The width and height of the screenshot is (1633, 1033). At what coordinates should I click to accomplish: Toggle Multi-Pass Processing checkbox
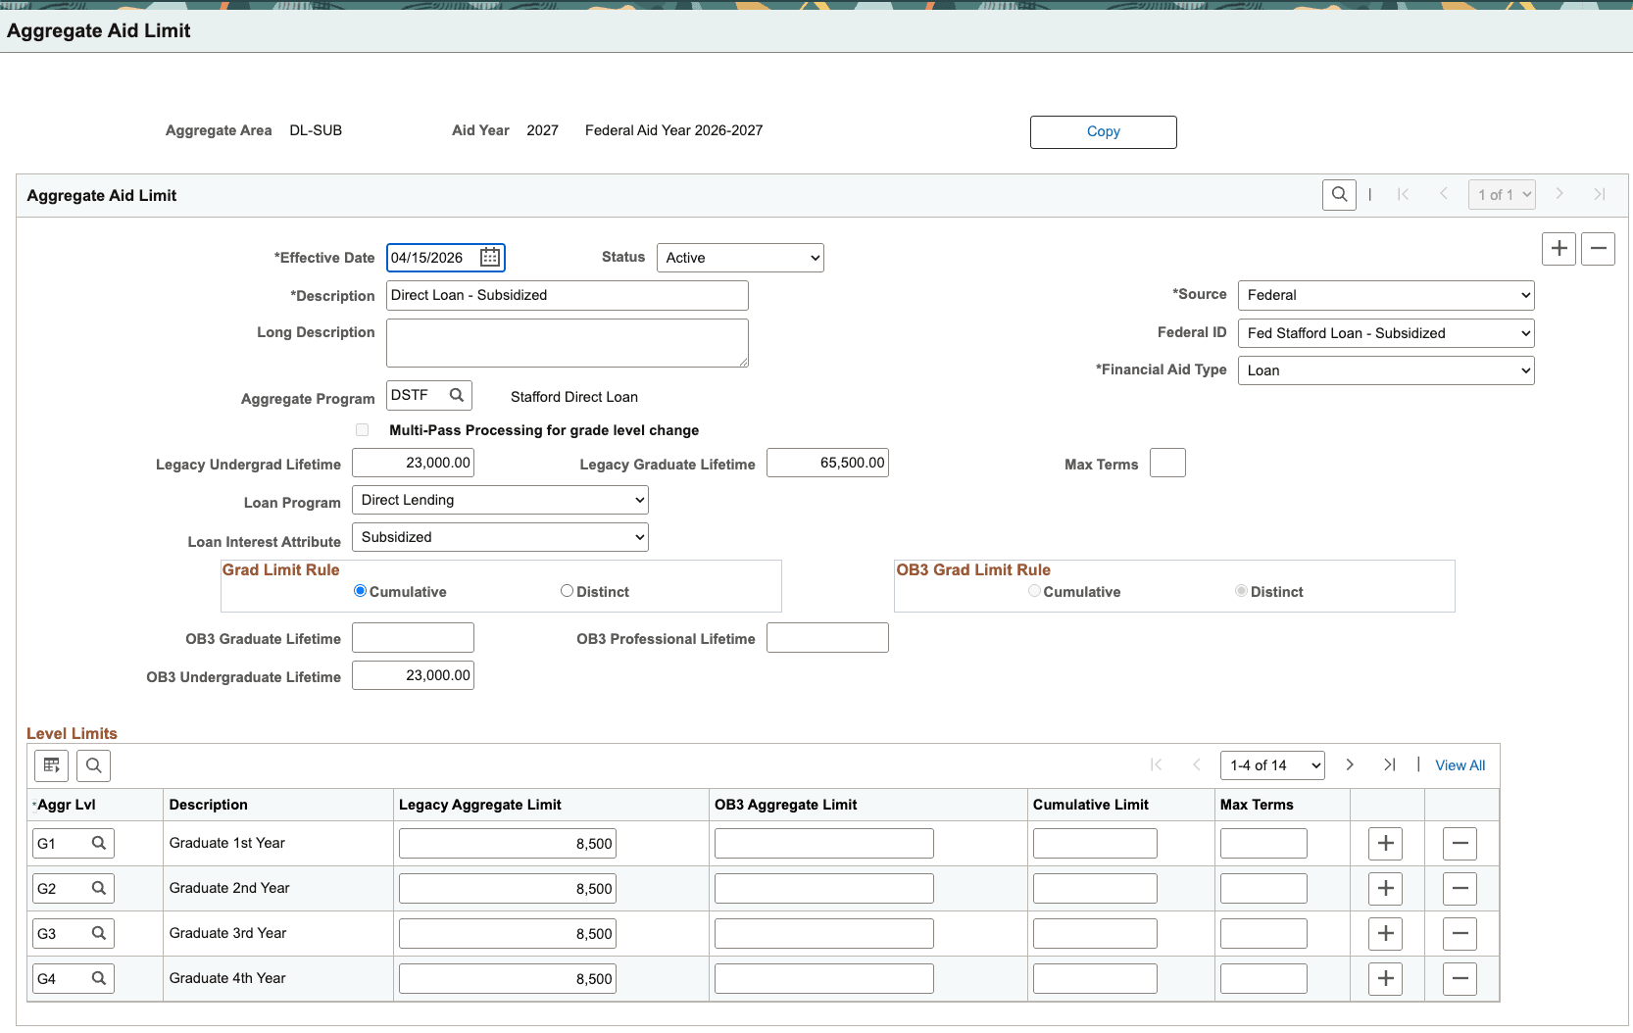point(363,430)
